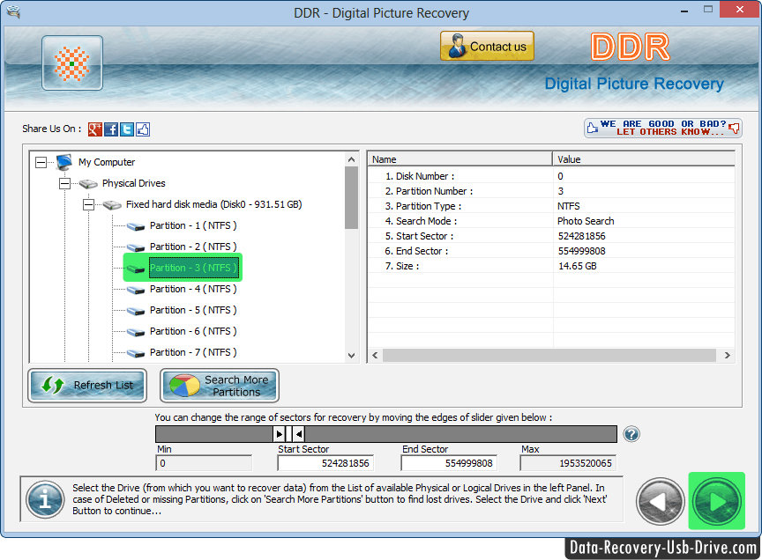Click the '1. Disk Number :' row
This screenshot has height=560, width=762.
click(551, 176)
